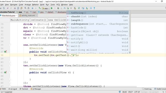This screenshot has width=166, height=93.
Task: Navigate Forward with greyed arrow icon
Action: (x=36, y=8)
